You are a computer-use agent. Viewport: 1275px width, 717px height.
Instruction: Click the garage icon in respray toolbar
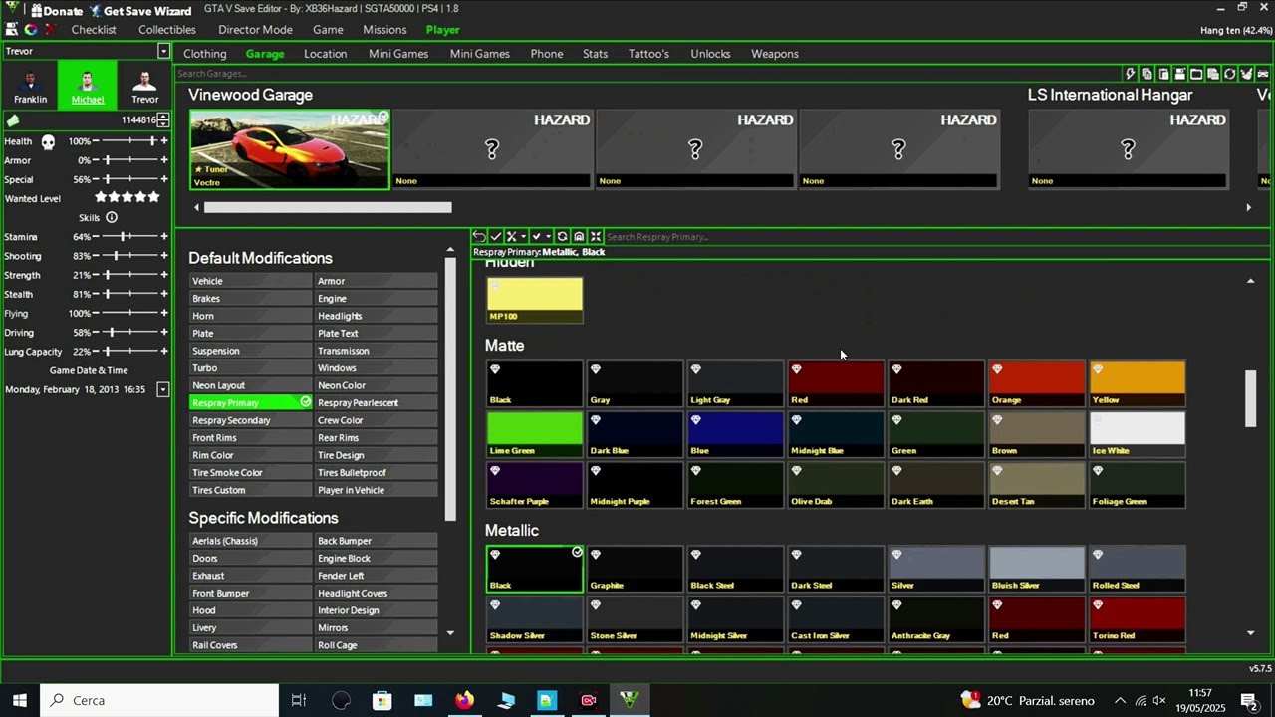[x=579, y=237]
